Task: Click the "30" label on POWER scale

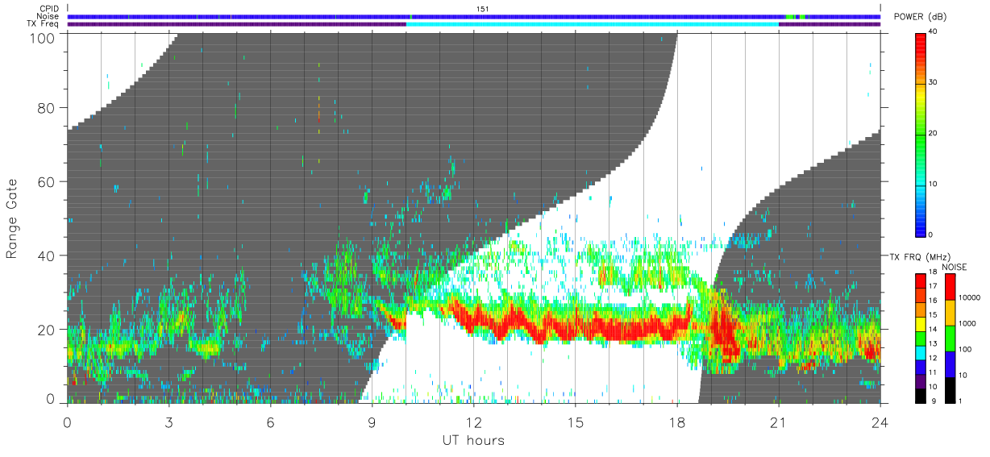Action: click(934, 83)
